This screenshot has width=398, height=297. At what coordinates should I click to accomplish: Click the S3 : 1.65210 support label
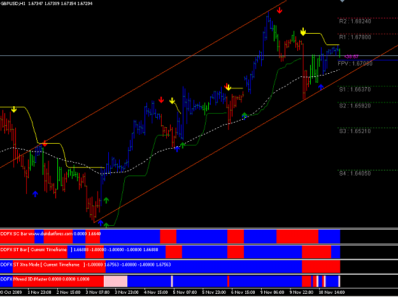point(355,131)
